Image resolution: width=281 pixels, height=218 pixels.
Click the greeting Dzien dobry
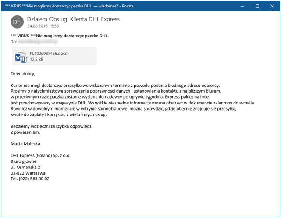click(x=23, y=73)
